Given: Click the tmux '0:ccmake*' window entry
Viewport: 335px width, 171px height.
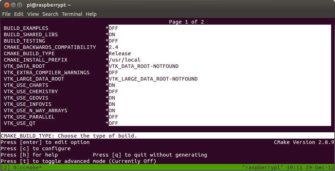Looking at the screenshot, I should [x=28, y=167].
